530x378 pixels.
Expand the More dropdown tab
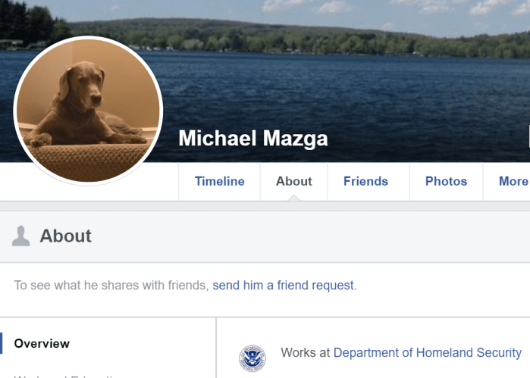[513, 181]
